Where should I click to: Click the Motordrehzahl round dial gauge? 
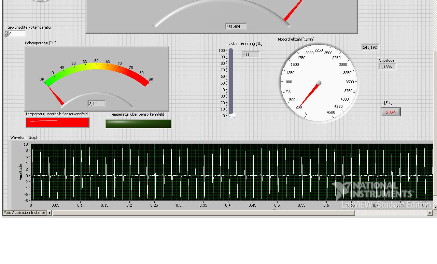pos(319,83)
